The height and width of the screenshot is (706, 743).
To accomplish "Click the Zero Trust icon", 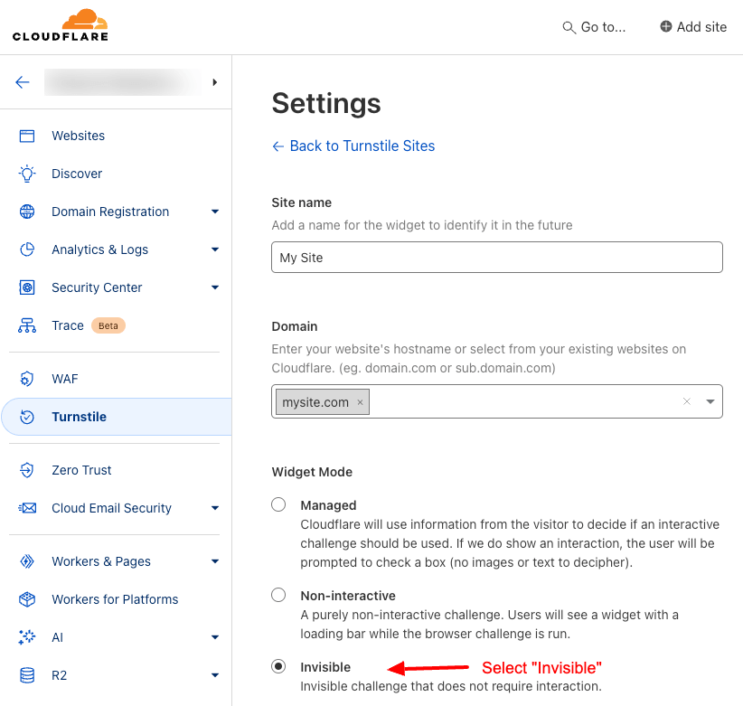I will pyautogui.click(x=27, y=470).
